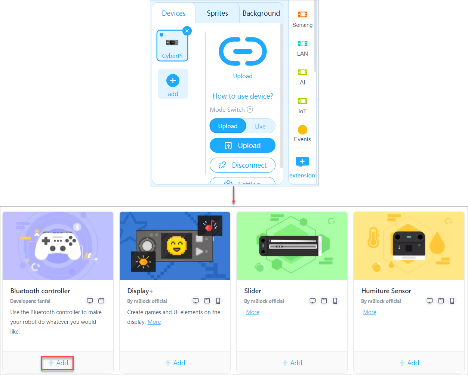Switch mode toggle to Upload
Screen dimensions: 468x375
point(228,126)
